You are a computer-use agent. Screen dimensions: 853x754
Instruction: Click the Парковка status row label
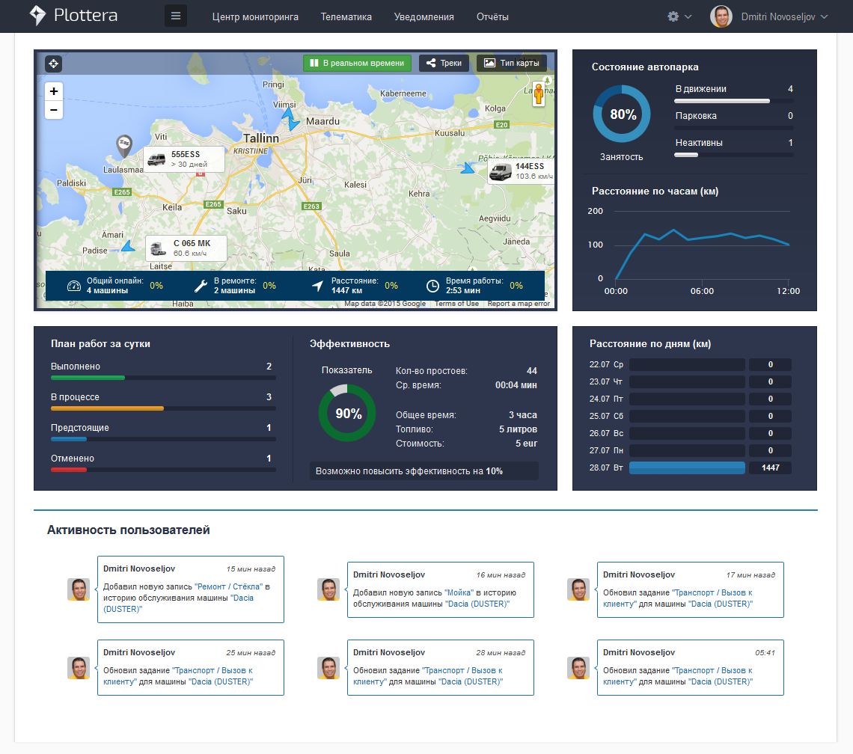click(x=696, y=116)
